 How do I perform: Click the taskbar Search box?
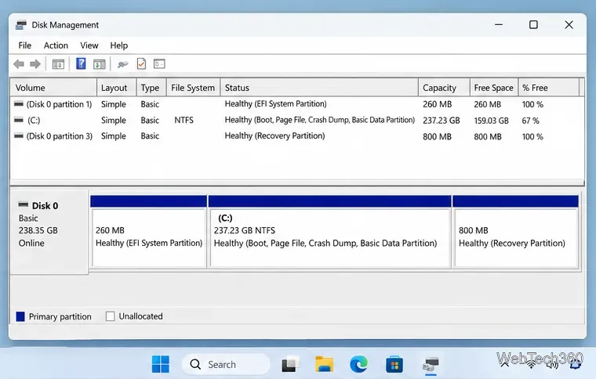[226, 365]
